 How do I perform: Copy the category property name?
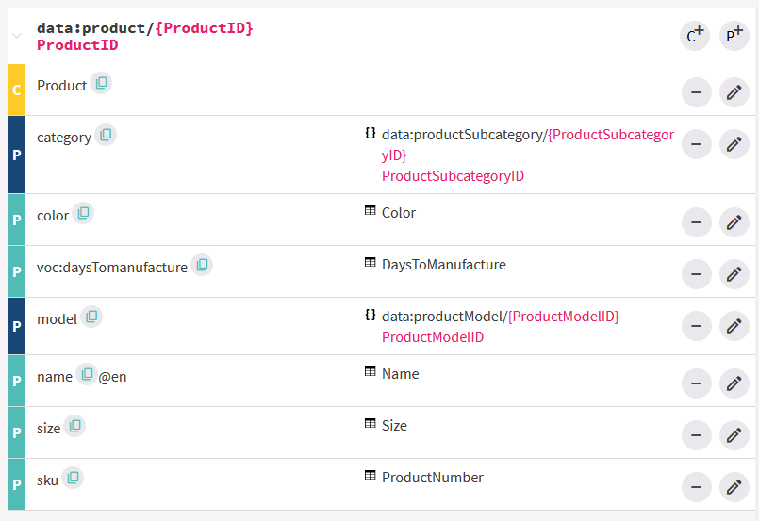tap(106, 135)
